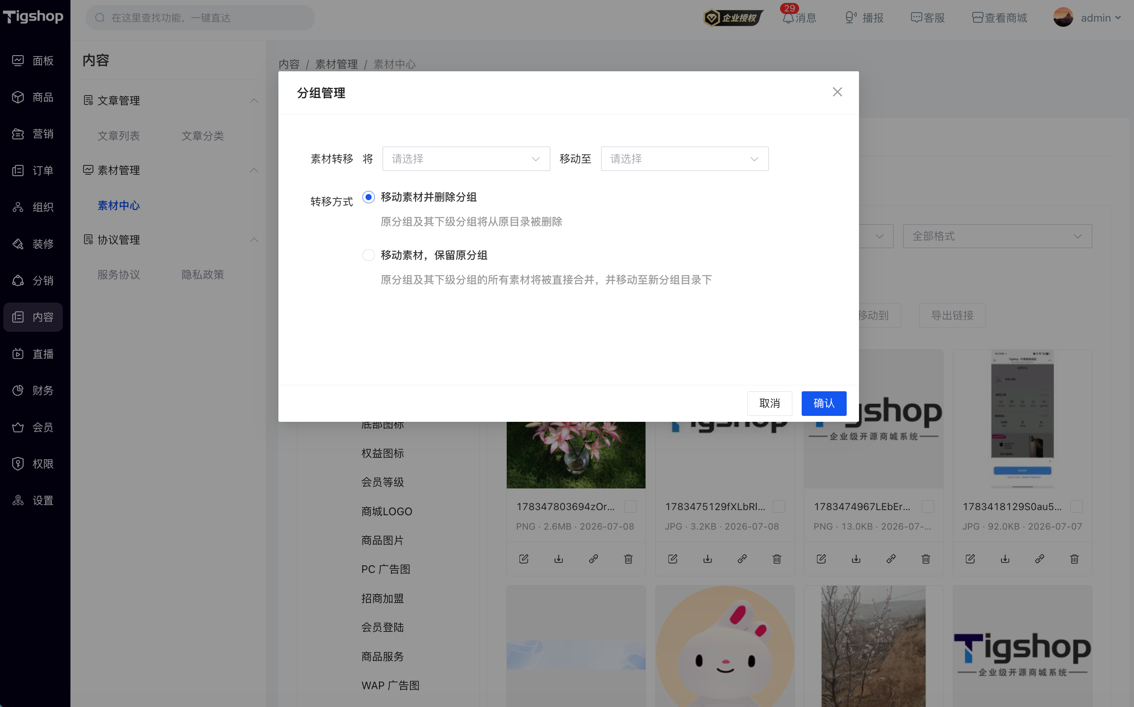Open 设置 in the left sidebar
1134x707 pixels.
33,500
